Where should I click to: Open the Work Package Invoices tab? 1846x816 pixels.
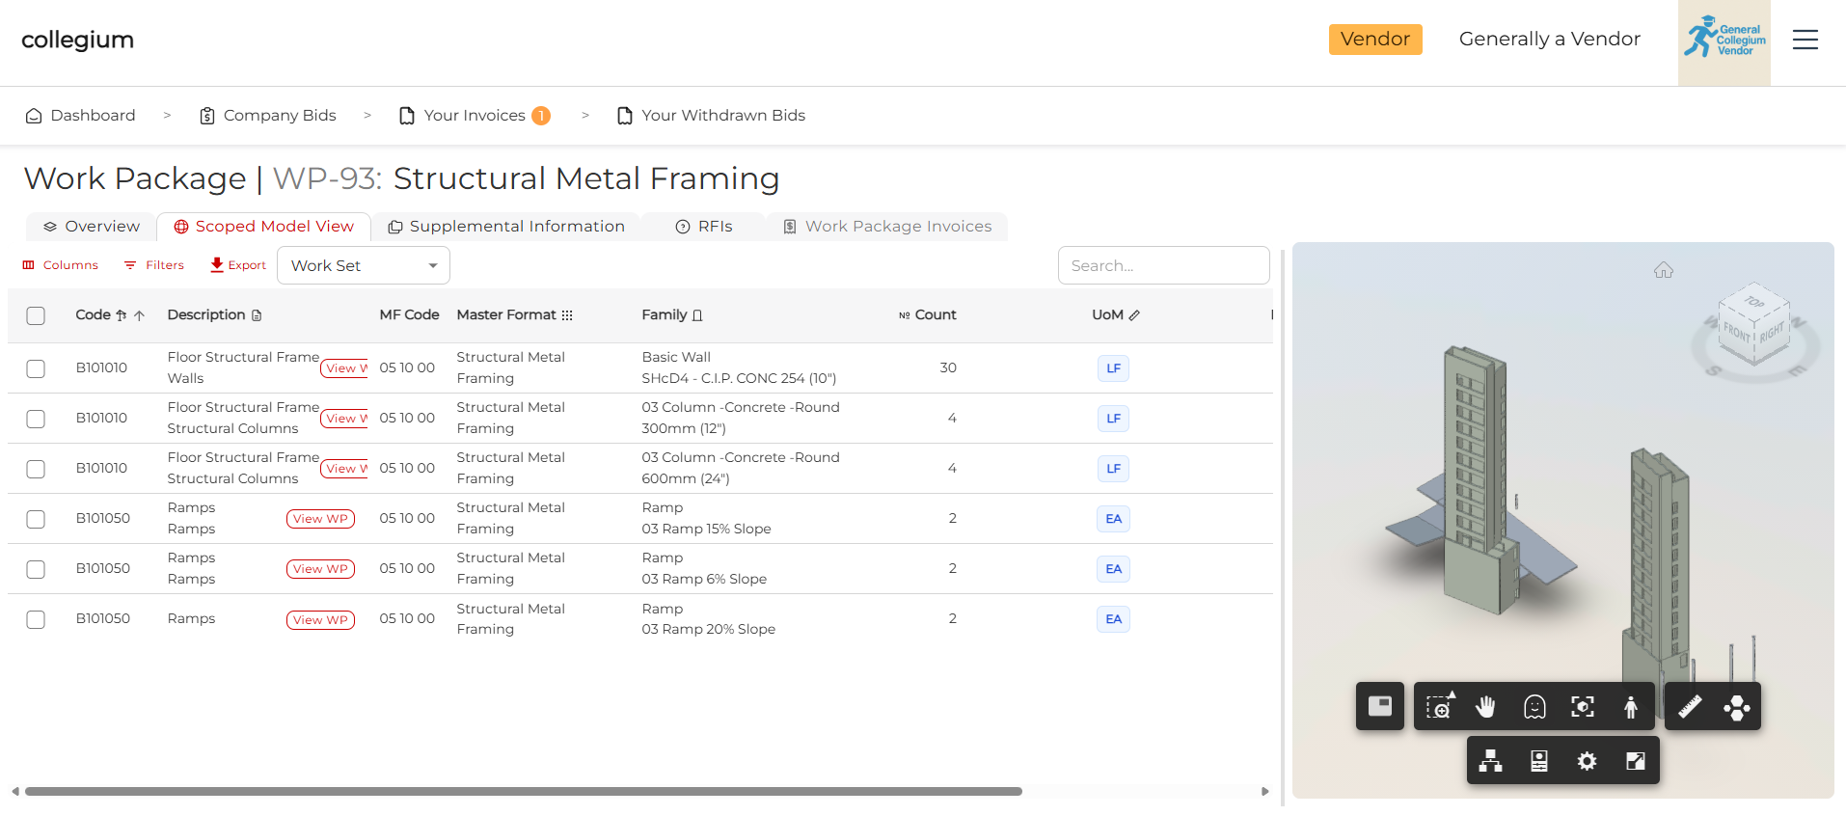click(x=887, y=227)
